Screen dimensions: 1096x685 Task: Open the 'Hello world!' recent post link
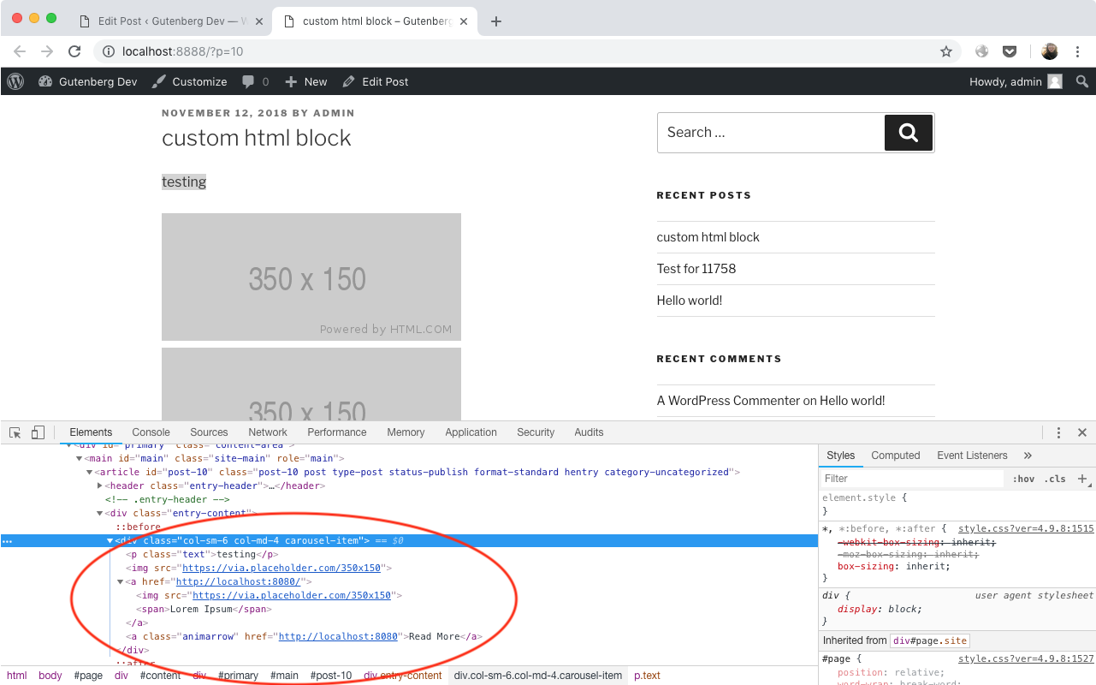point(690,301)
